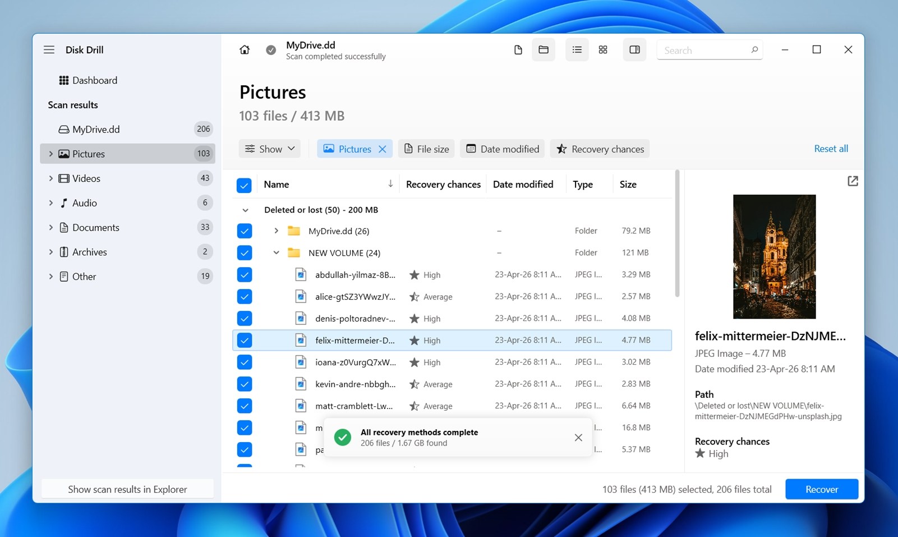The width and height of the screenshot is (898, 537).
Task: Toggle the preview panel icon
Action: 634,50
